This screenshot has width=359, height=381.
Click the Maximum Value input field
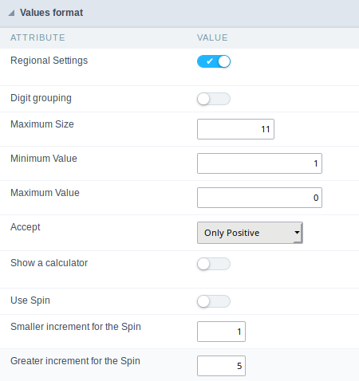click(259, 198)
